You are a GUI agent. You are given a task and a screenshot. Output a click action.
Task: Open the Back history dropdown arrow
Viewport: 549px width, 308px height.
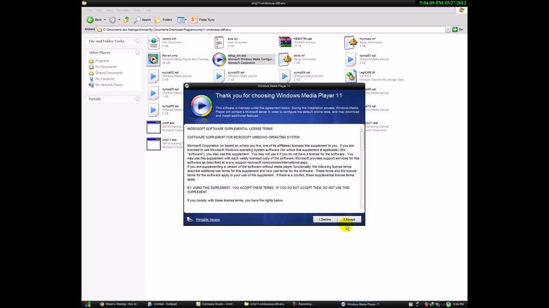point(105,20)
